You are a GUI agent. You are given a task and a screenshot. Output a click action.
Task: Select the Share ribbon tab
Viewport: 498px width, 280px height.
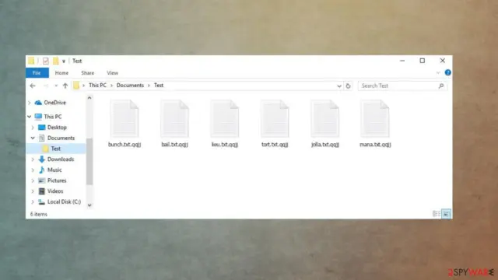(88, 73)
